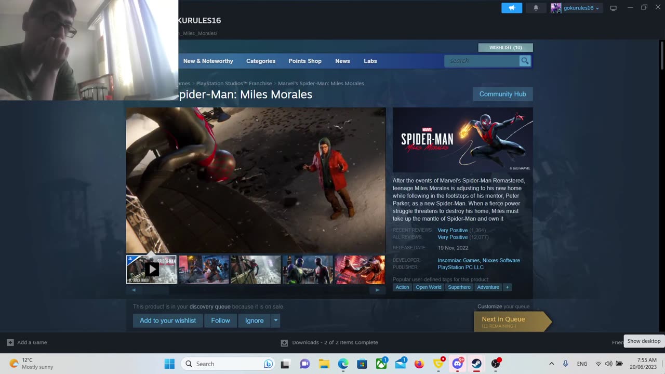665x374 pixels.
Task: Open the Windows Start menu
Action: point(169,364)
